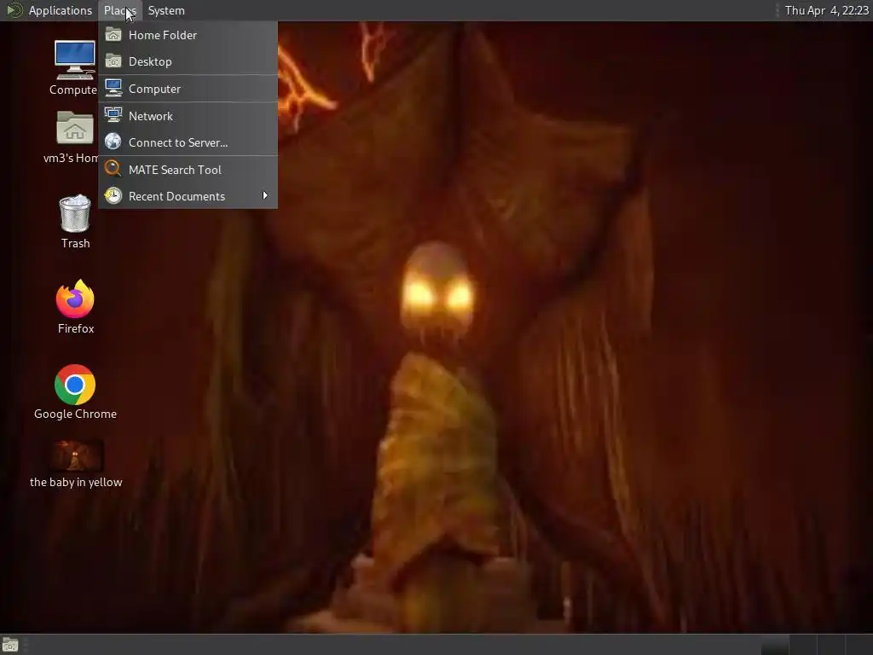Select Computer in the Places menu

188,89
